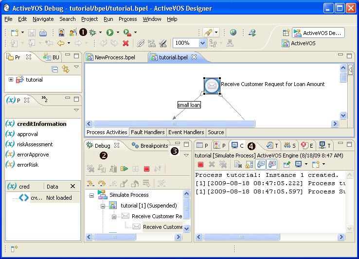Click the Clear Console icon
This screenshot has height=259, width=359.
click(238, 164)
